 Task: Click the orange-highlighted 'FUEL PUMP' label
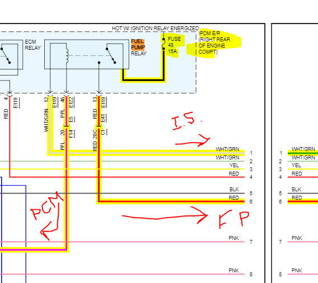point(138,44)
